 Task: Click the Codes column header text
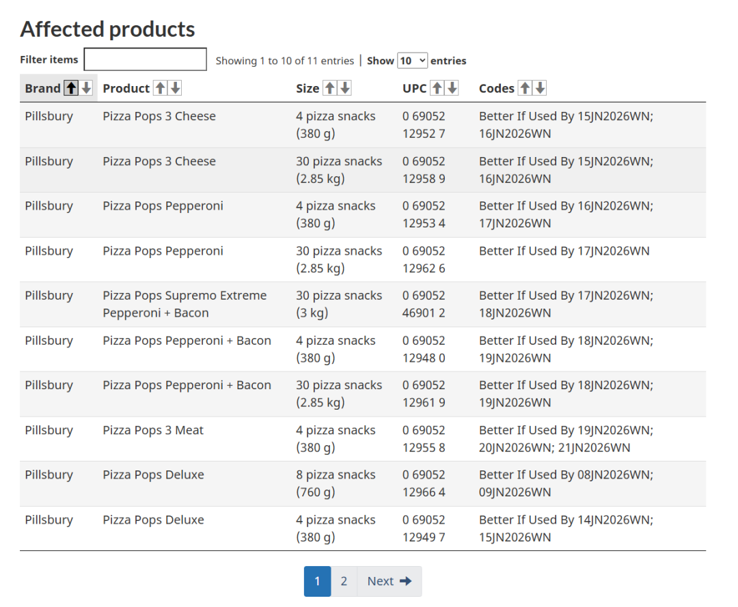496,88
